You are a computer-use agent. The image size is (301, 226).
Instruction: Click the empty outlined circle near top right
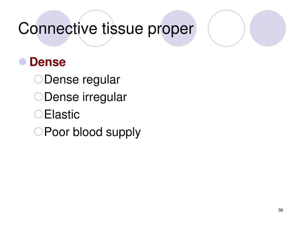[226, 28]
